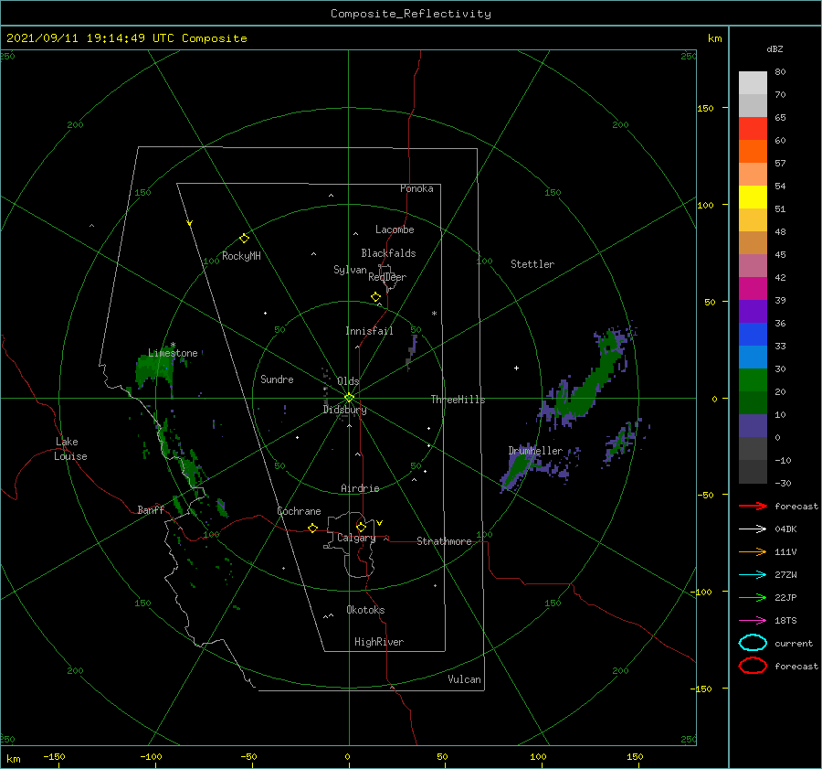Click the Banff label
Viewport: 822px width, 769px height.
click(151, 509)
